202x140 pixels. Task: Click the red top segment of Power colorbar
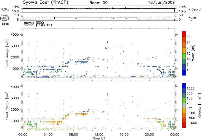coord(184,34)
